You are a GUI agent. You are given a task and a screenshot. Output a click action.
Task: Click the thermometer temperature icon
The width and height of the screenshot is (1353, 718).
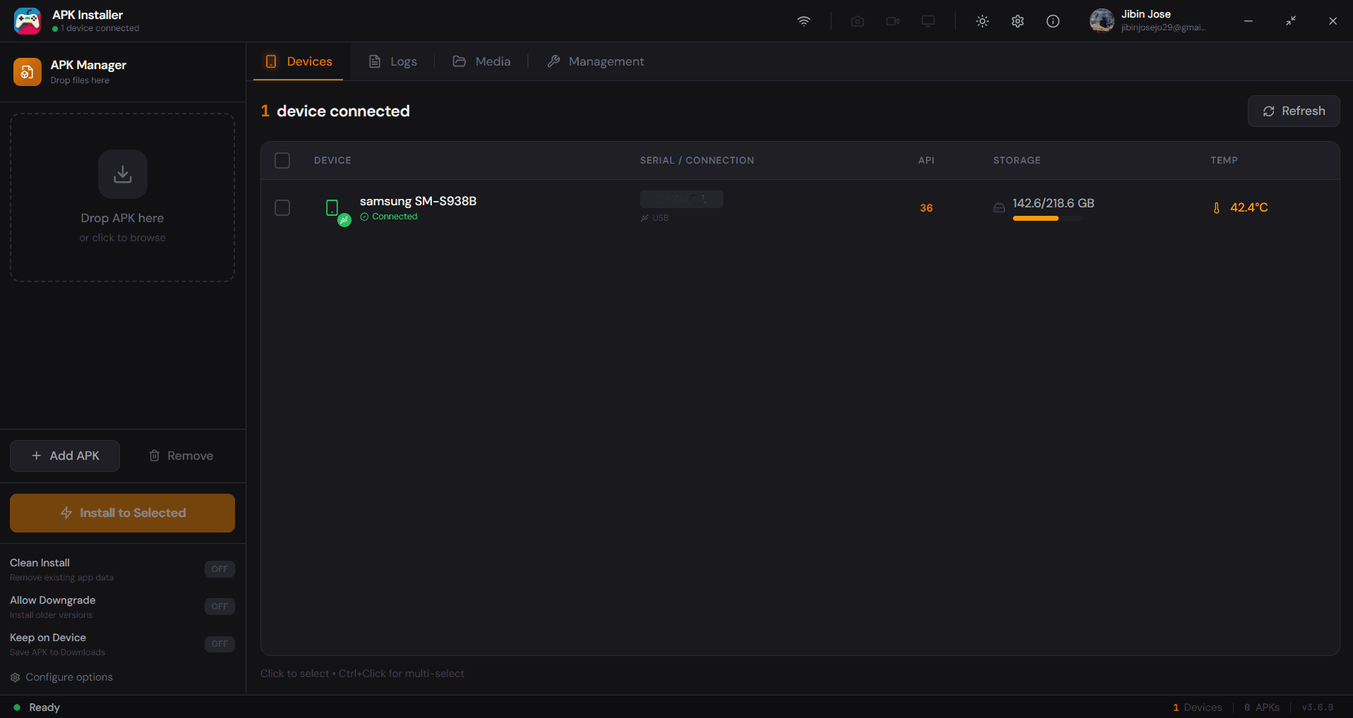pos(1215,207)
